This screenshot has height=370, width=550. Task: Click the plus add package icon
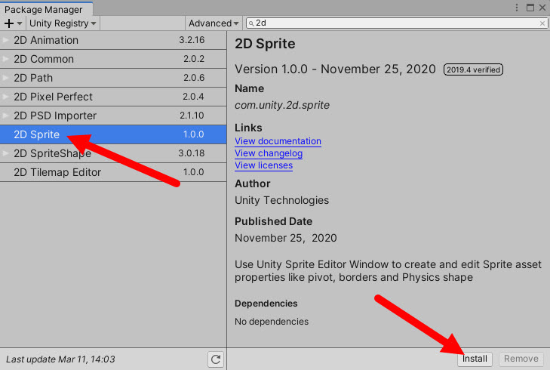pyautogui.click(x=9, y=23)
